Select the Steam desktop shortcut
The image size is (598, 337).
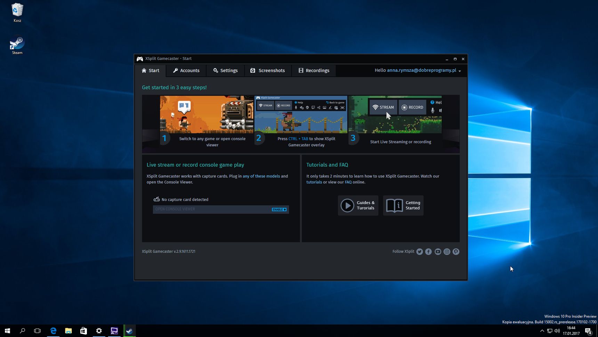click(x=17, y=46)
